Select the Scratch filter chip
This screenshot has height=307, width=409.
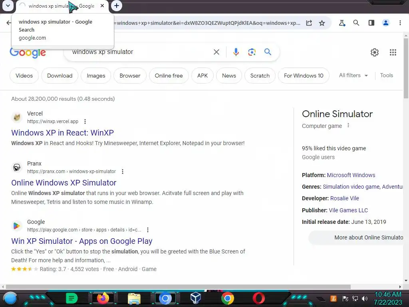point(260,76)
